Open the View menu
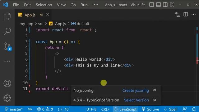199x112 pixels. tap(61, 5)
